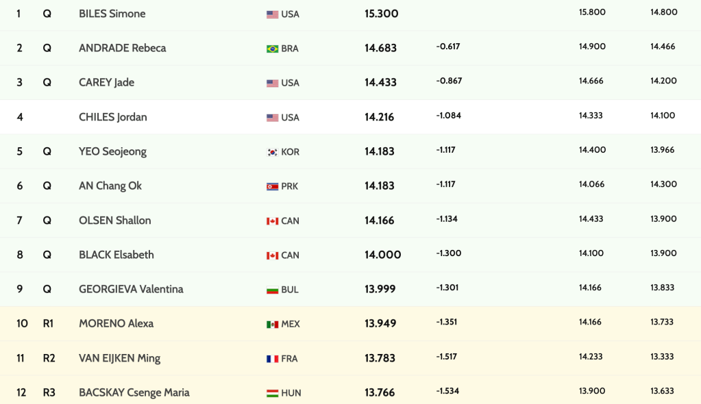Open CHILES Jordan row name
Screen dimensions: 701x404
point(112,117)
